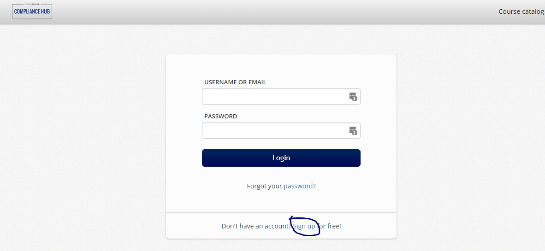
Task: Click the "2" badge in username field
Action: 355,99
